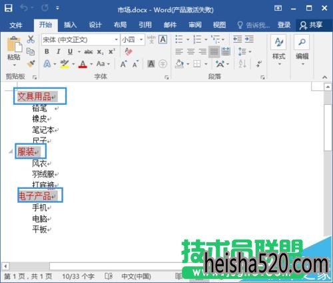Open the font size dropdown
Image resolution: width=333 pixels, height=283 pixels.
[141, 40]
